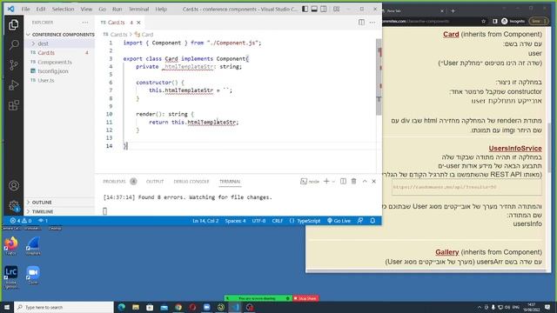Change encoding via UTF-8 status item
This screenshot has height=313, width=557.
258,221
